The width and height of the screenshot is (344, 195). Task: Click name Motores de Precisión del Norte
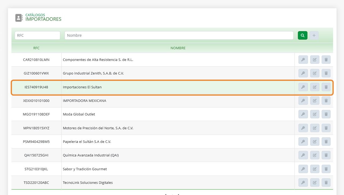click(x=98, y=128)
